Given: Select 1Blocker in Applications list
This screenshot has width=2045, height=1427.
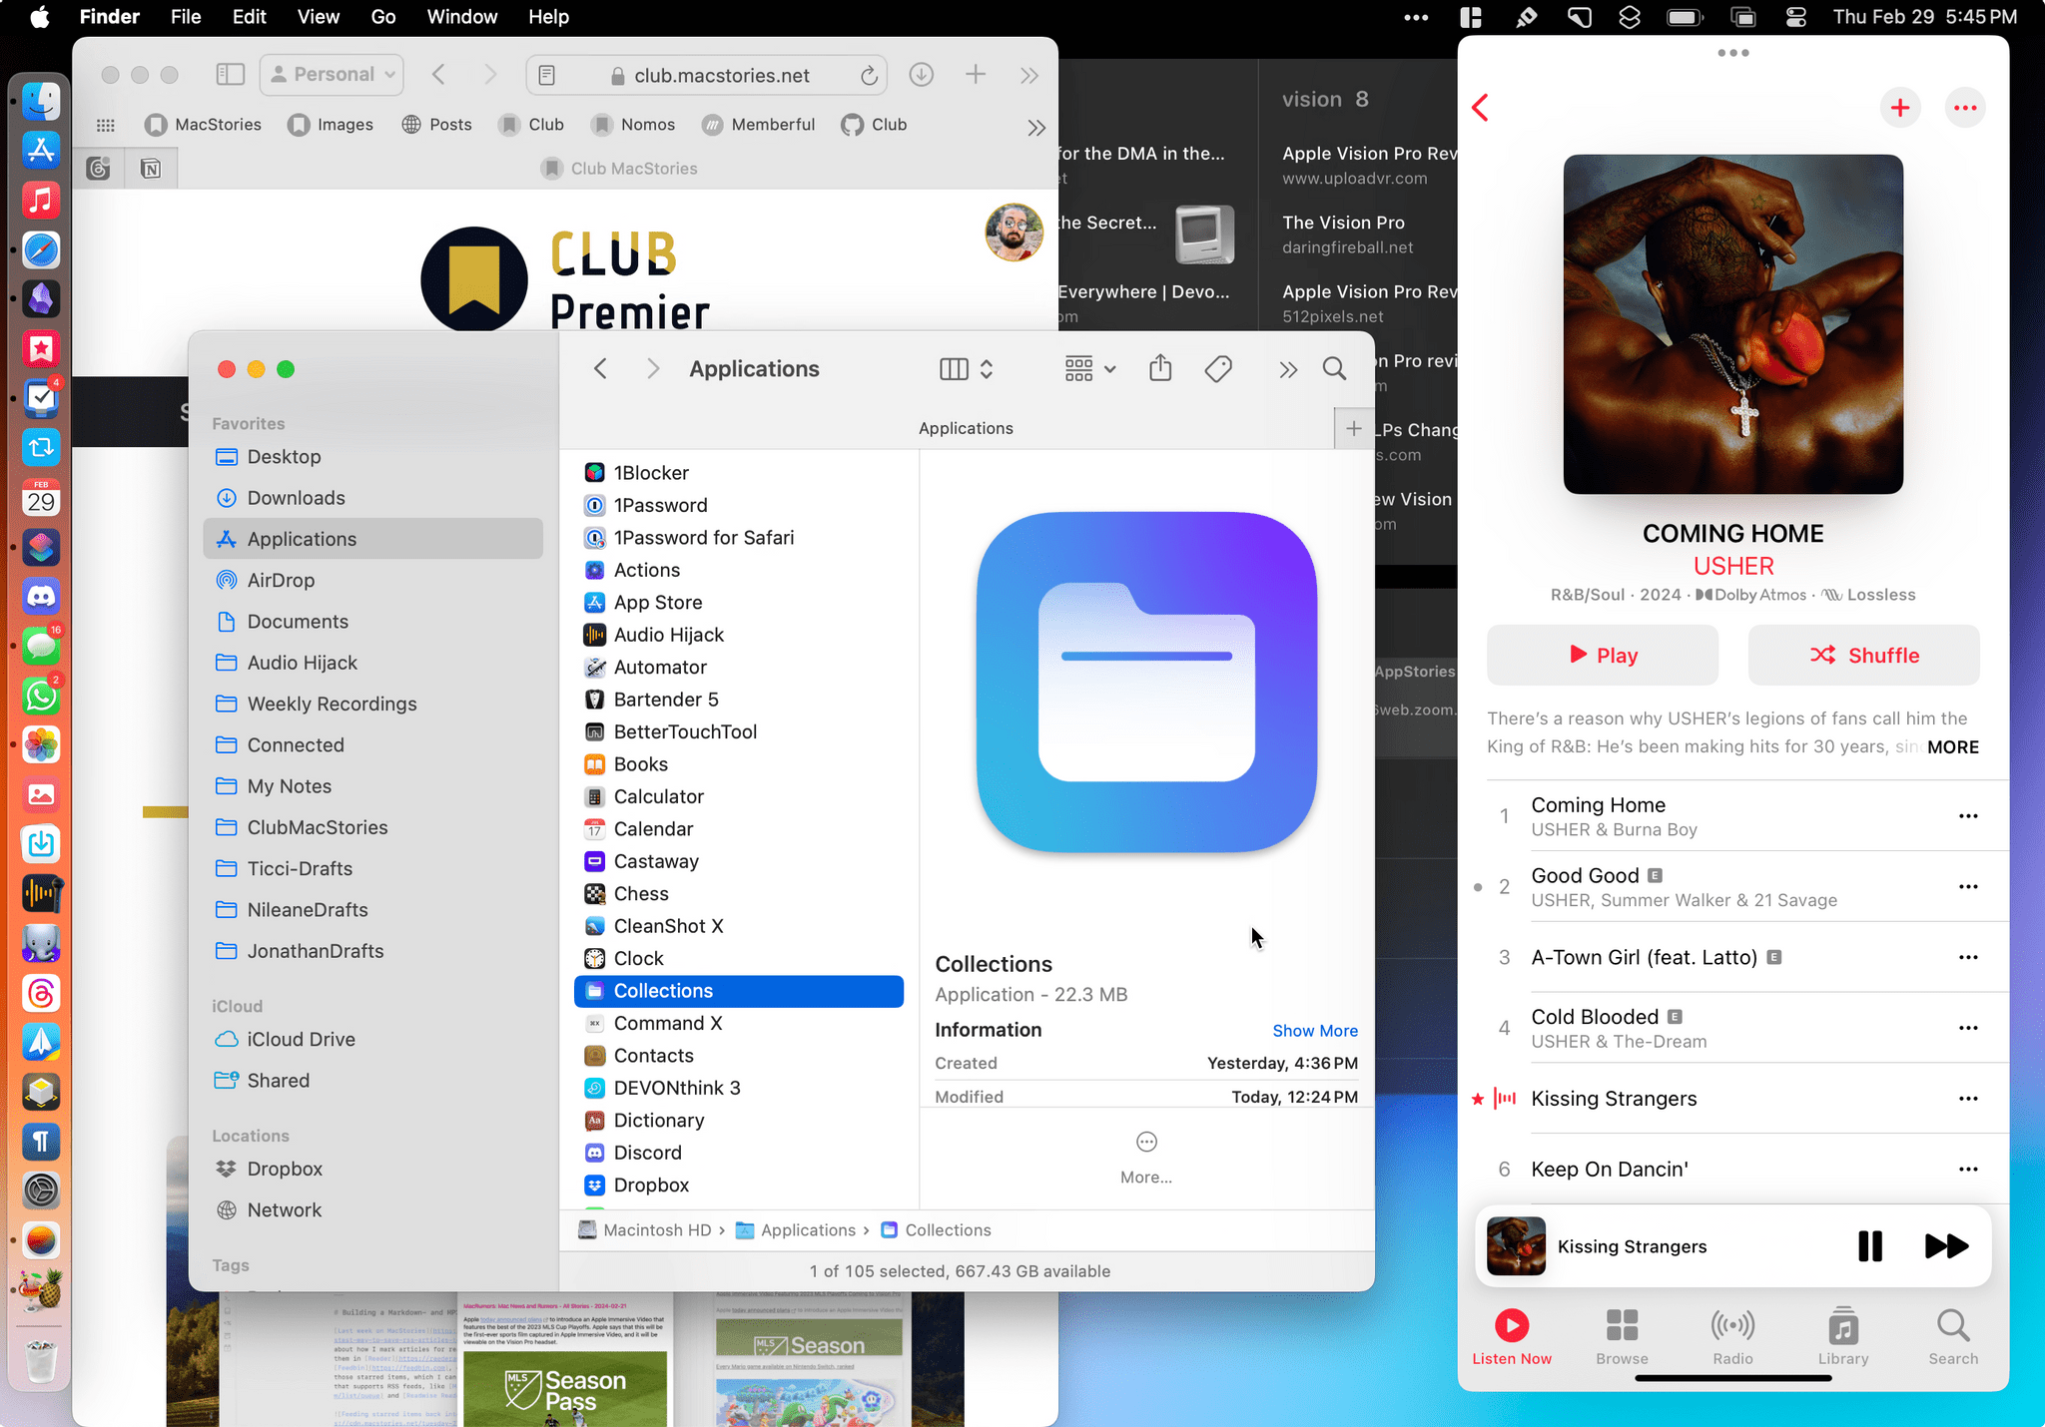Looking at the screenshot, I should [x=739, y=473].
